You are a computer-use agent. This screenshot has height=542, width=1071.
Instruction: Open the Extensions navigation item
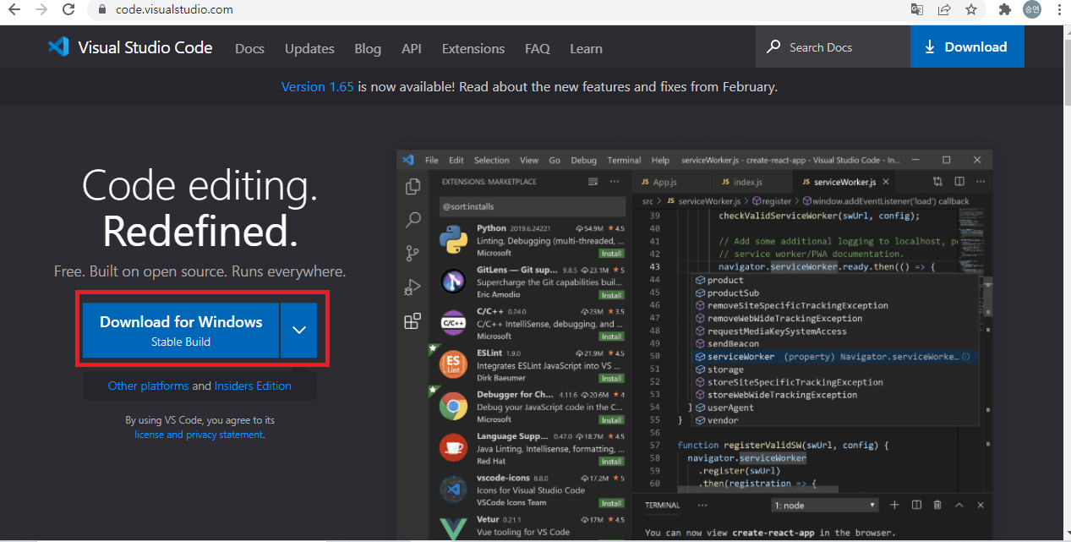473,48
